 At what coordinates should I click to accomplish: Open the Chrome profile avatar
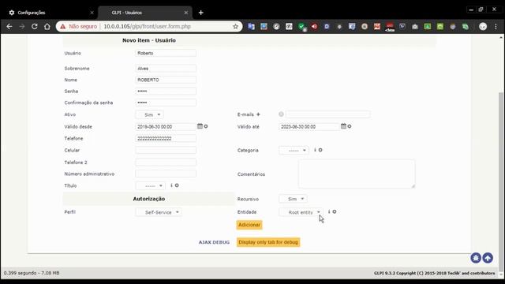(483, 27)
